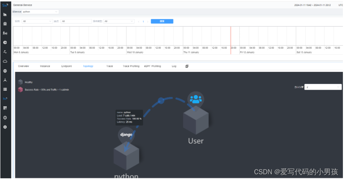Select the User cube node in the topology

pos(196,120)
